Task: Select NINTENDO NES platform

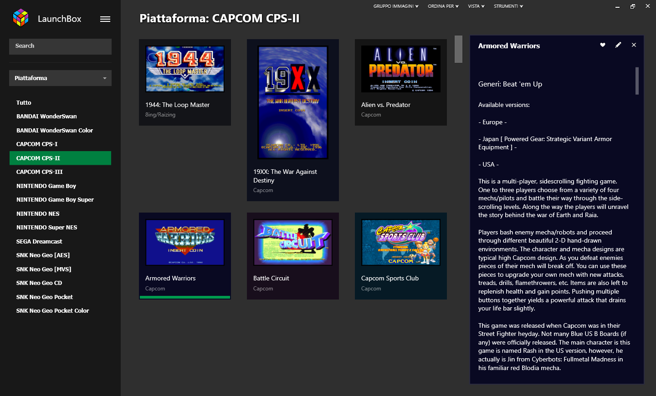Action: point(60,214)
